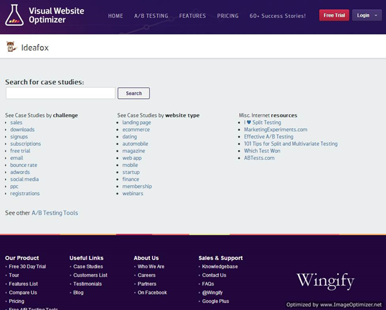This screenshot has height=310, width=386.
Task: Open the PRICING menu item
Action: pyautogui.click(x=228, y=16)
